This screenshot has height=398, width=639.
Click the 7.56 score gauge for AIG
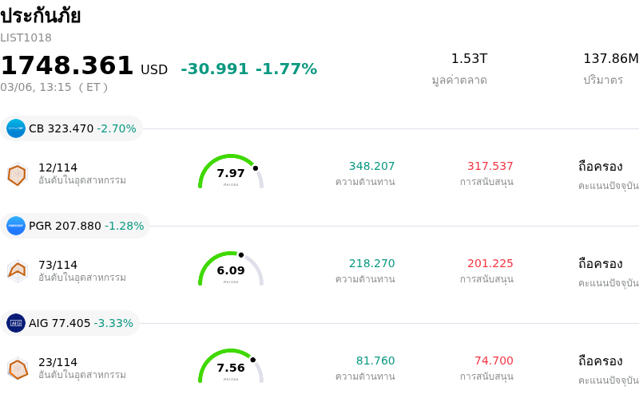pyautogui.click(x=231, y=368)
